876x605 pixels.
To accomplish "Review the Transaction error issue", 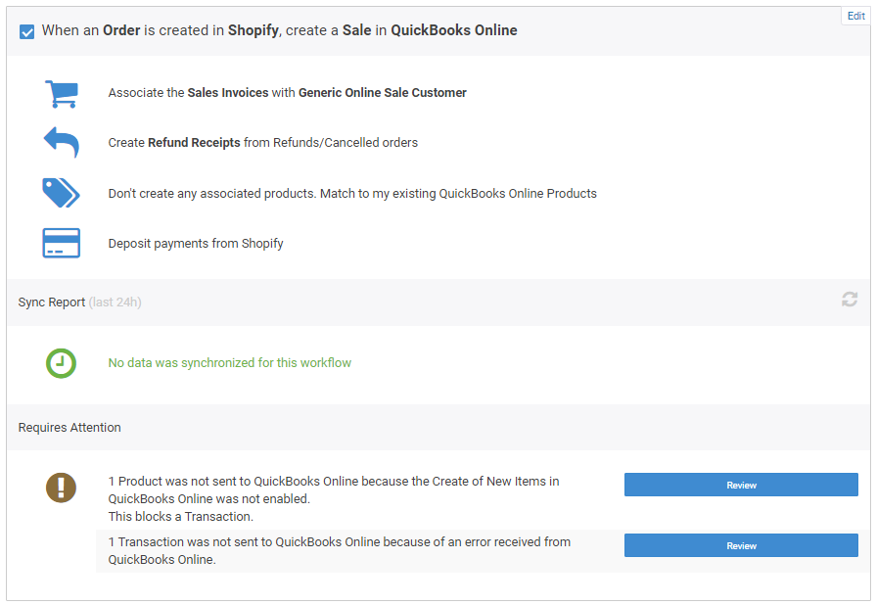I will pos(741,545).
